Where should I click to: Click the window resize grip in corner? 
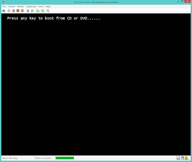click(x=189, y=159)
